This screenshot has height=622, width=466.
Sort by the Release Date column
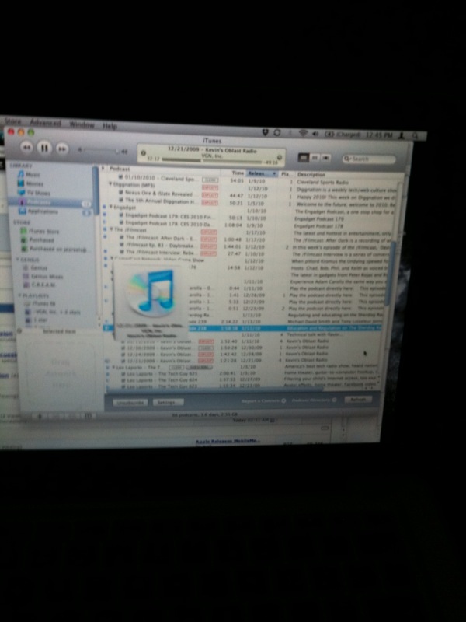click(262, 173)
